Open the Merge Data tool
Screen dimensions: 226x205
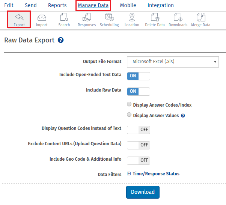[x=200, y=20]
